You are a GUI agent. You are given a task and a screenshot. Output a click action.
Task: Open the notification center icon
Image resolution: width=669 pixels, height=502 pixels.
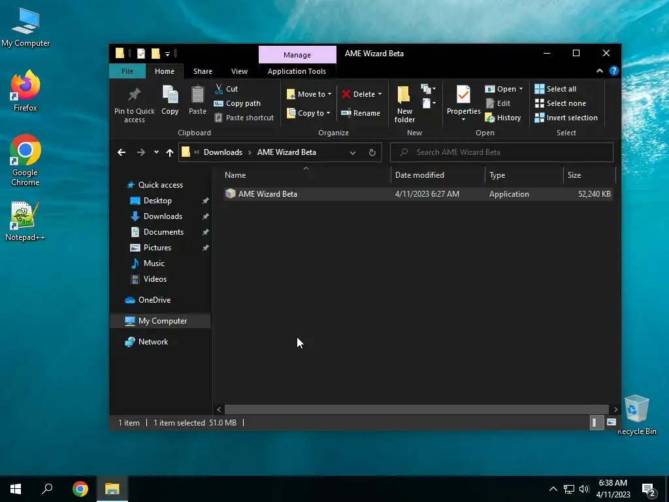(649, 490)
